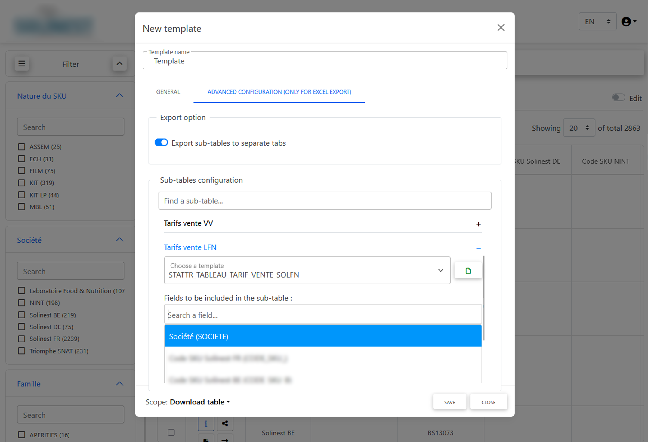Switch to the General tab
Image resolution: width=648 pixels, height=442 pixels.
pyautogui.click(x=168, y=92)
